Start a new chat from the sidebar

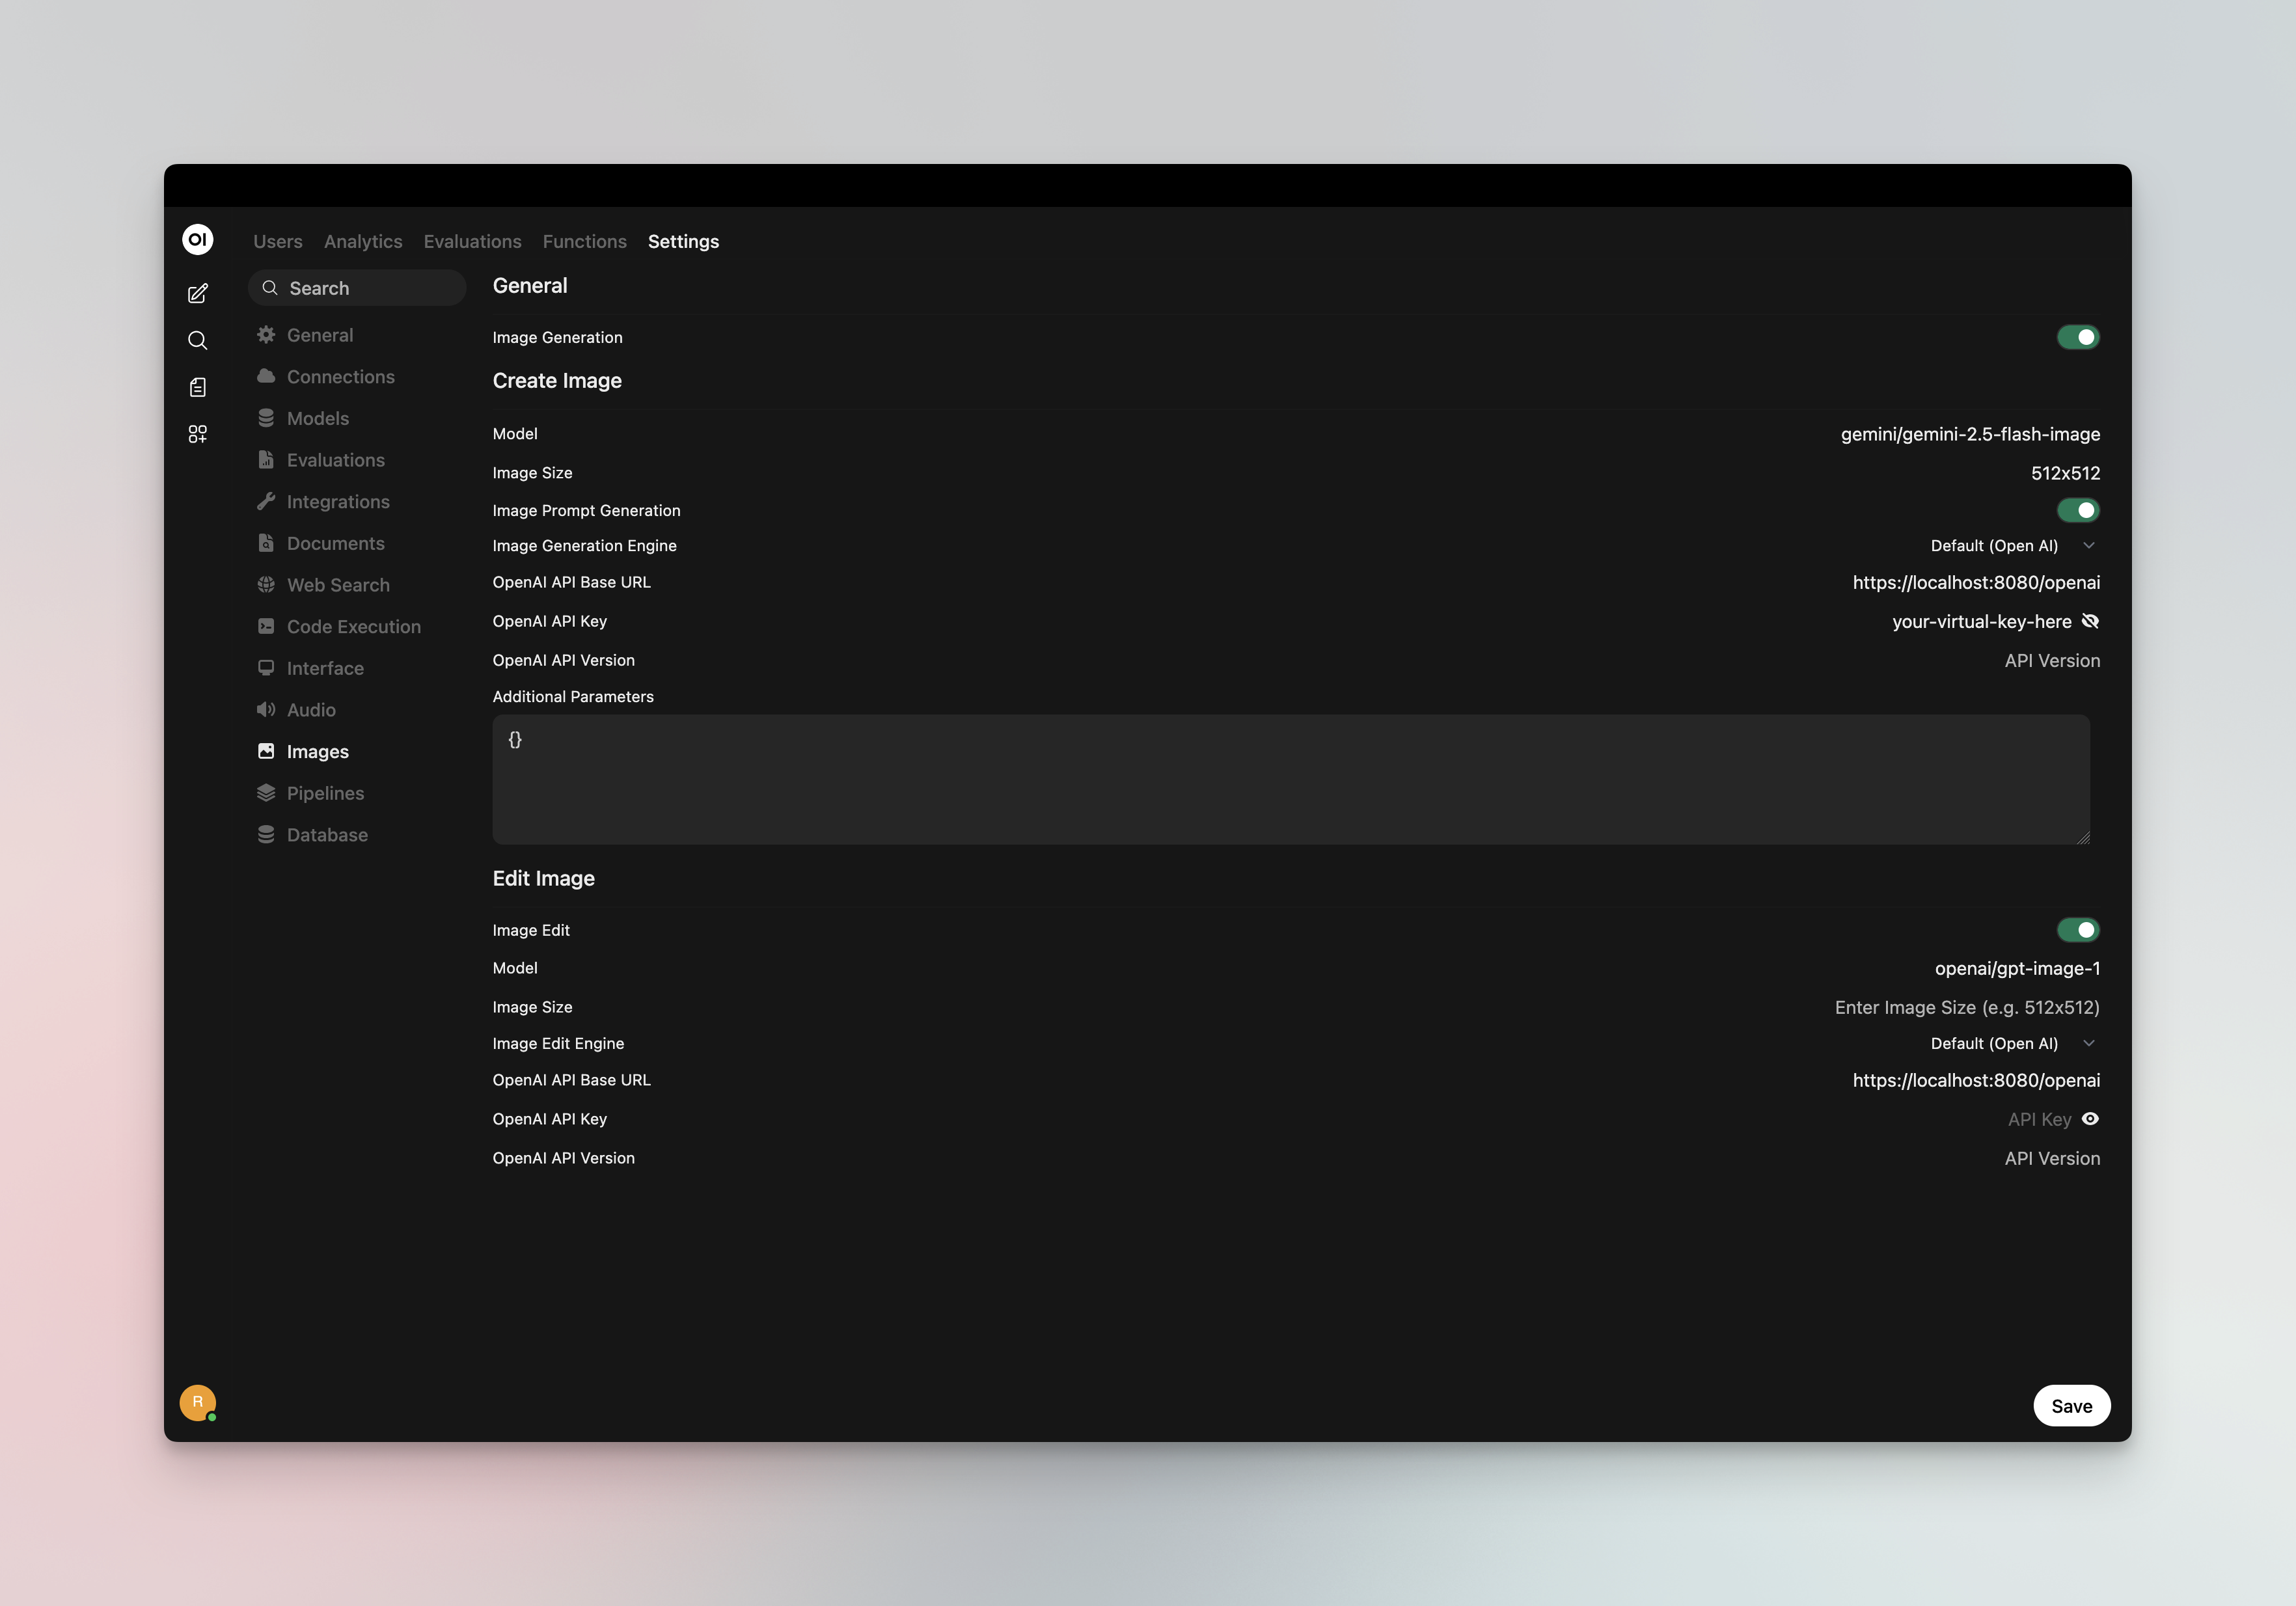(x=198, y=293)
